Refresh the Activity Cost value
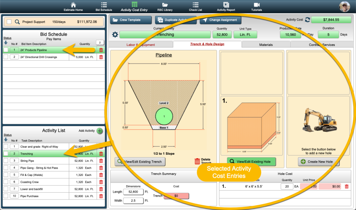Screen dimensions: 356x210 tap(307, 20)
